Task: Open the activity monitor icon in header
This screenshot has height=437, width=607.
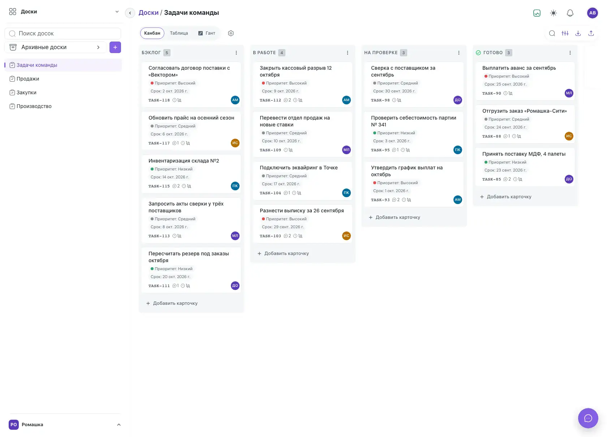Action: click(x=537, y=13)
